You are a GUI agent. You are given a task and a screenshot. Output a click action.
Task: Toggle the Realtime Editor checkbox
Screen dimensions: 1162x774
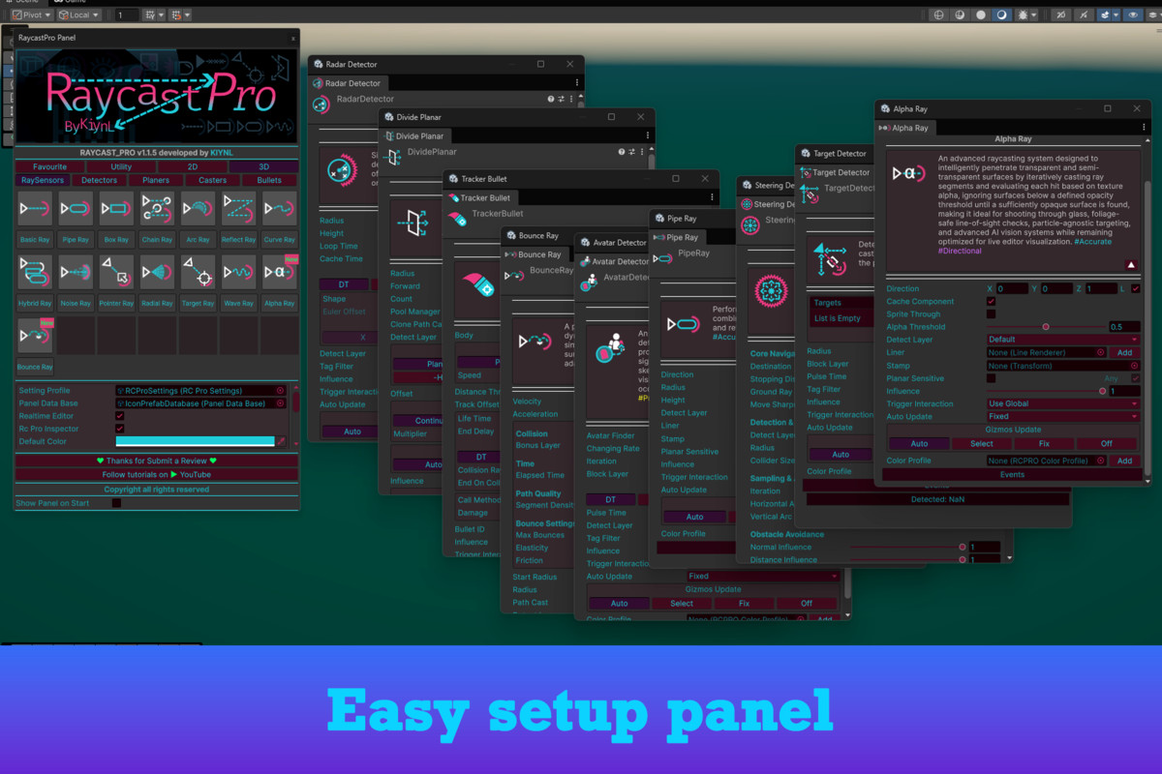pos(120,416)
